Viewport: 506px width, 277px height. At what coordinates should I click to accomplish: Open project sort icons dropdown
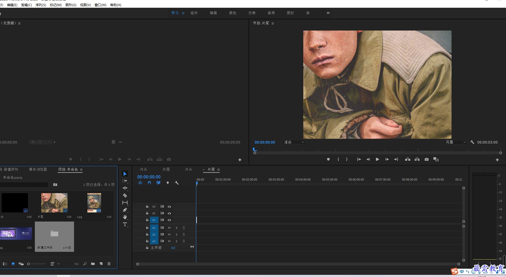point(55,264)
